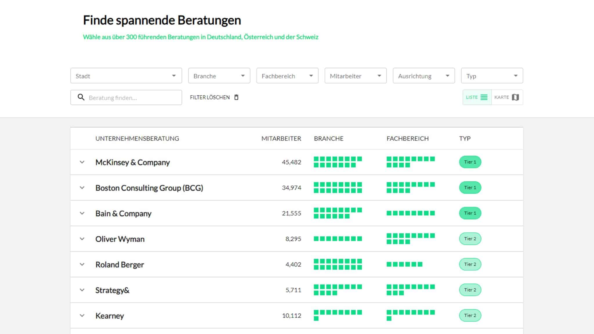Click the Tier 2 badge beside Kearney
This screenshot has width=594, height=334.
(x=470, y=315)
